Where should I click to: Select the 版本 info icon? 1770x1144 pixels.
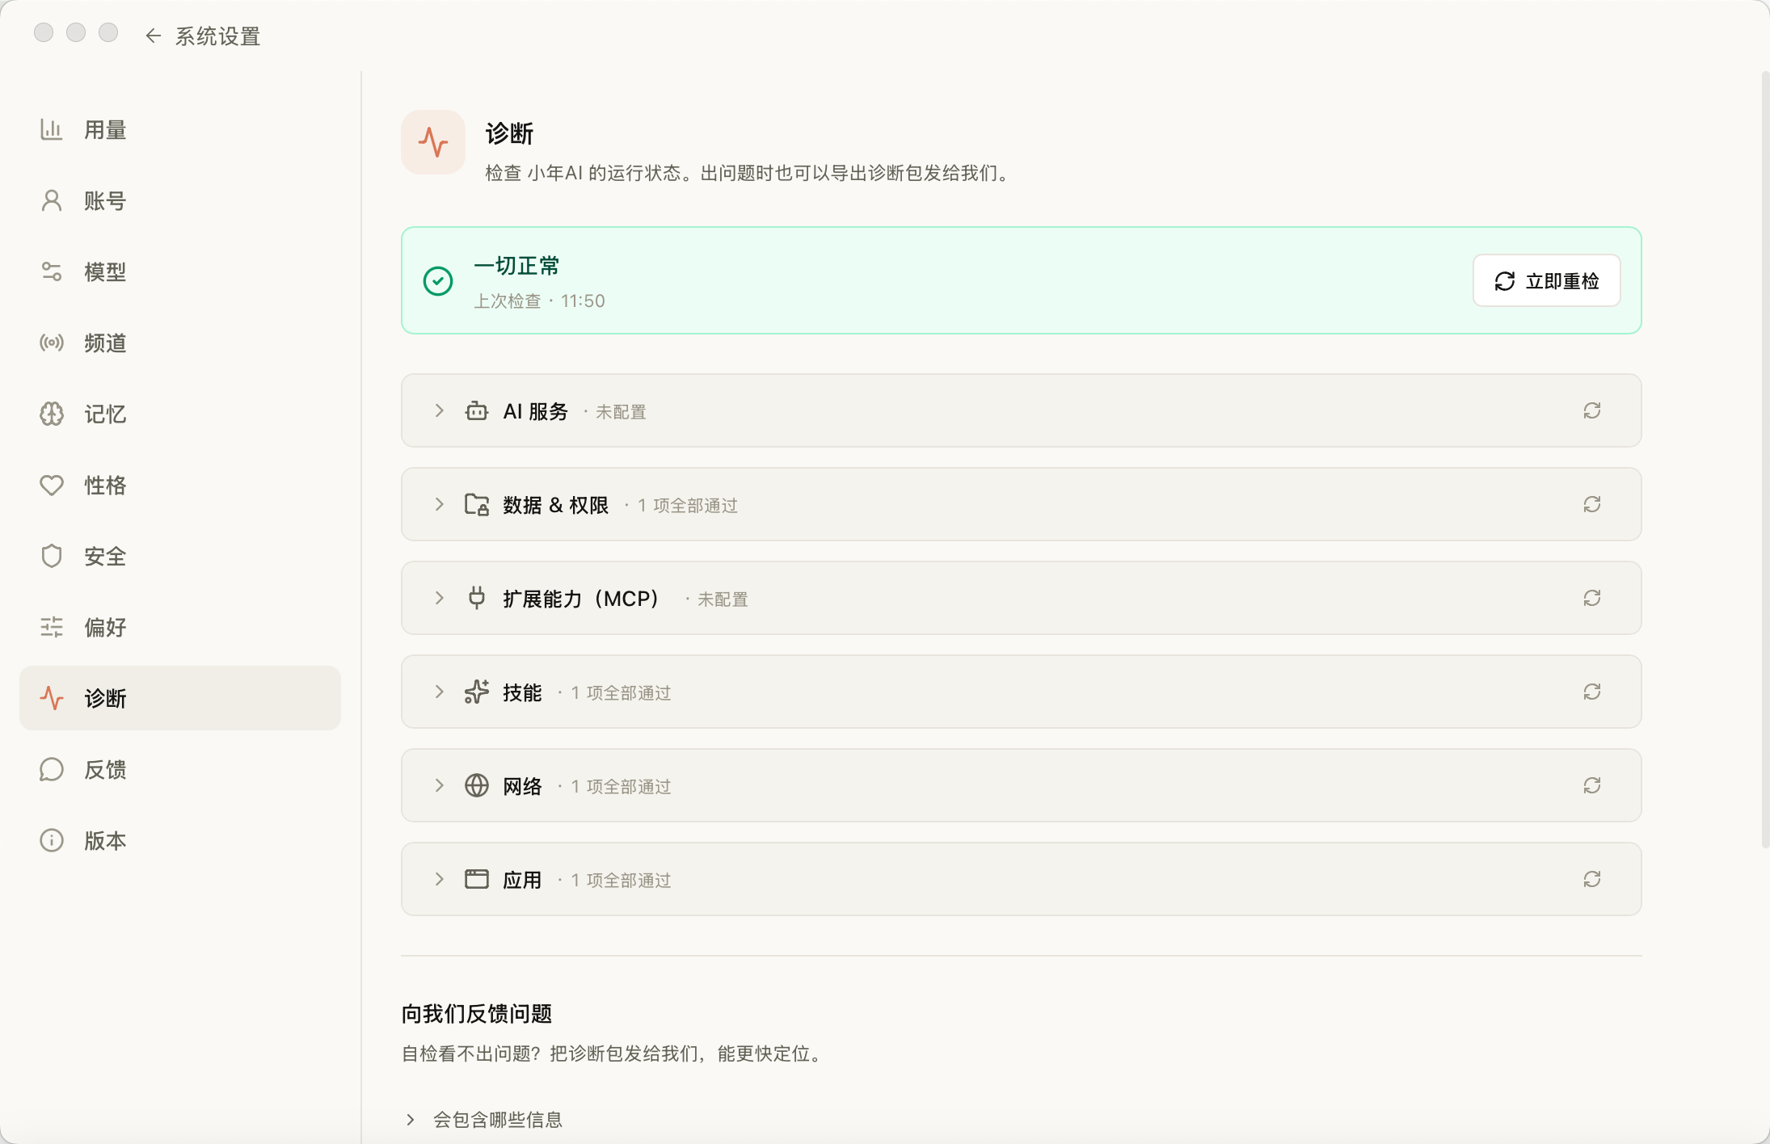coord(52,840)
